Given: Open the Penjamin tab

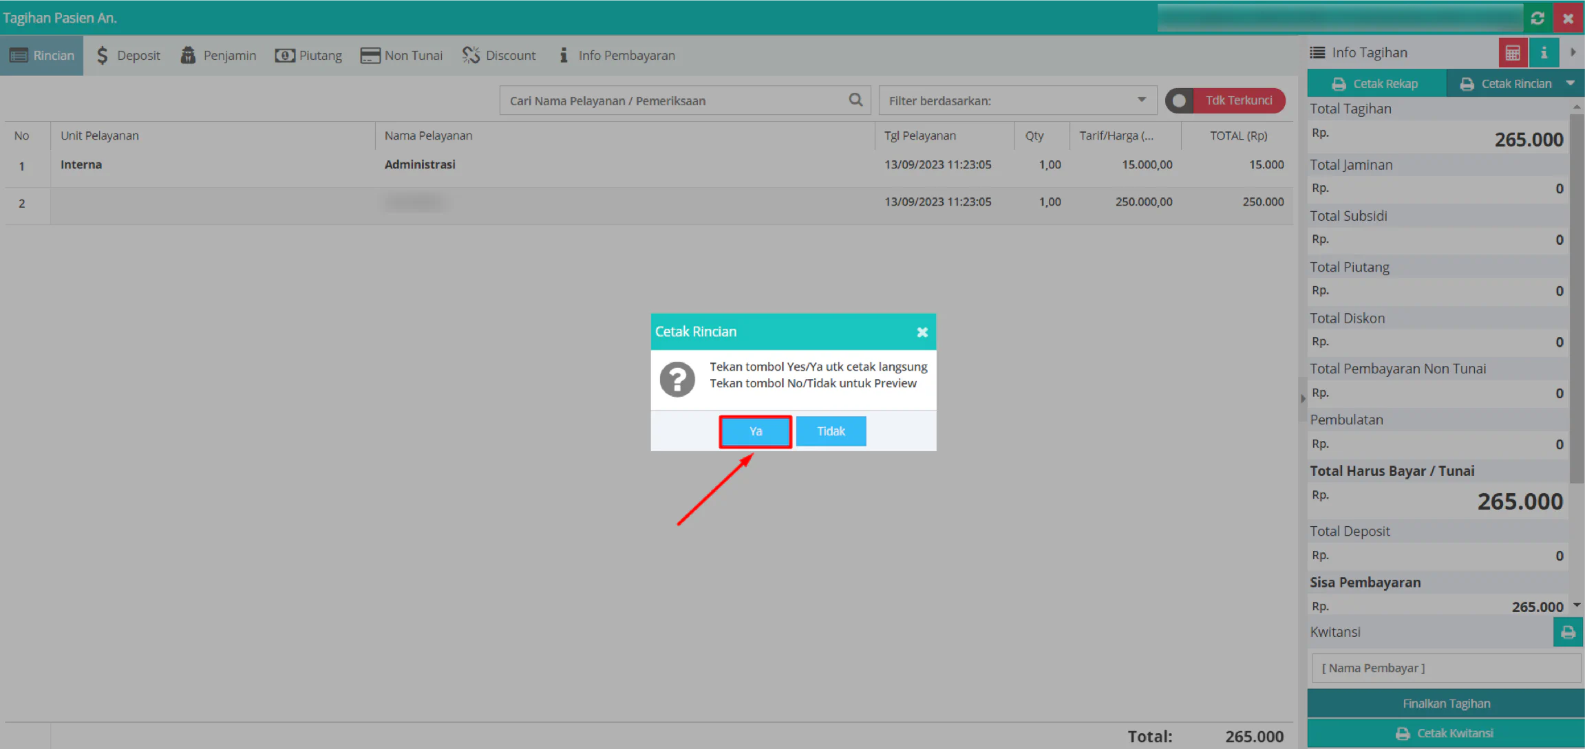Looking at the screenshot, I should pyautogui.click(x=218, y=55).
